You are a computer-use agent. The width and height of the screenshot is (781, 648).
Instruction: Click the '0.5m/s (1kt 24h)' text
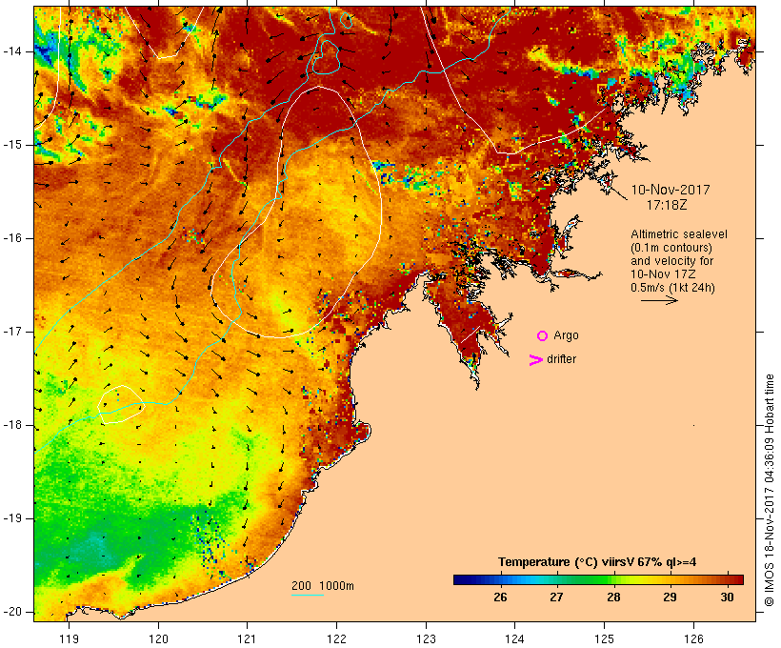(x=673, y=288)
